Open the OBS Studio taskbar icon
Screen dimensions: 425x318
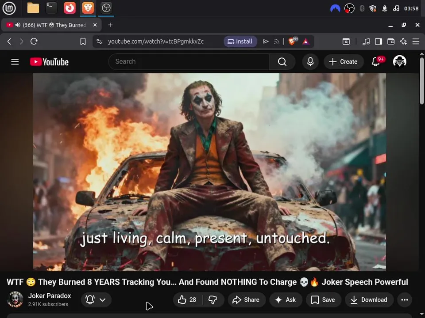[x=106, y=8]
